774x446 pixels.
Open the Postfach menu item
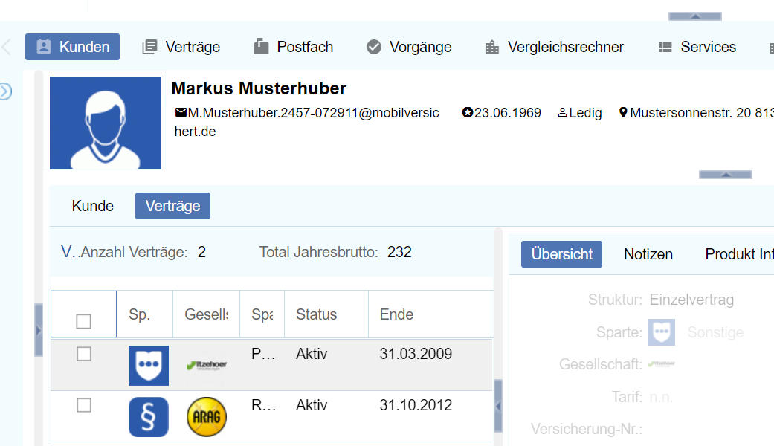tap(293, 47)
